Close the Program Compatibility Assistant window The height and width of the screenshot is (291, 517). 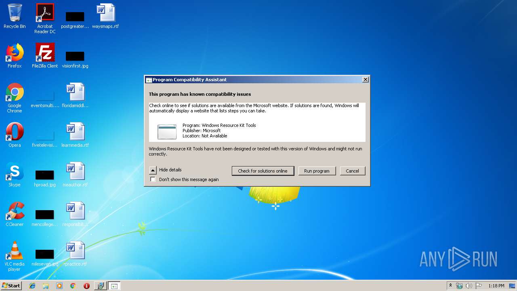365,80
